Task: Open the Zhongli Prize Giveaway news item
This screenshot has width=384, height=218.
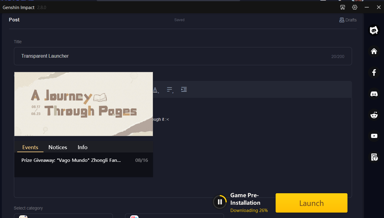Action: (x=71, y=160)
